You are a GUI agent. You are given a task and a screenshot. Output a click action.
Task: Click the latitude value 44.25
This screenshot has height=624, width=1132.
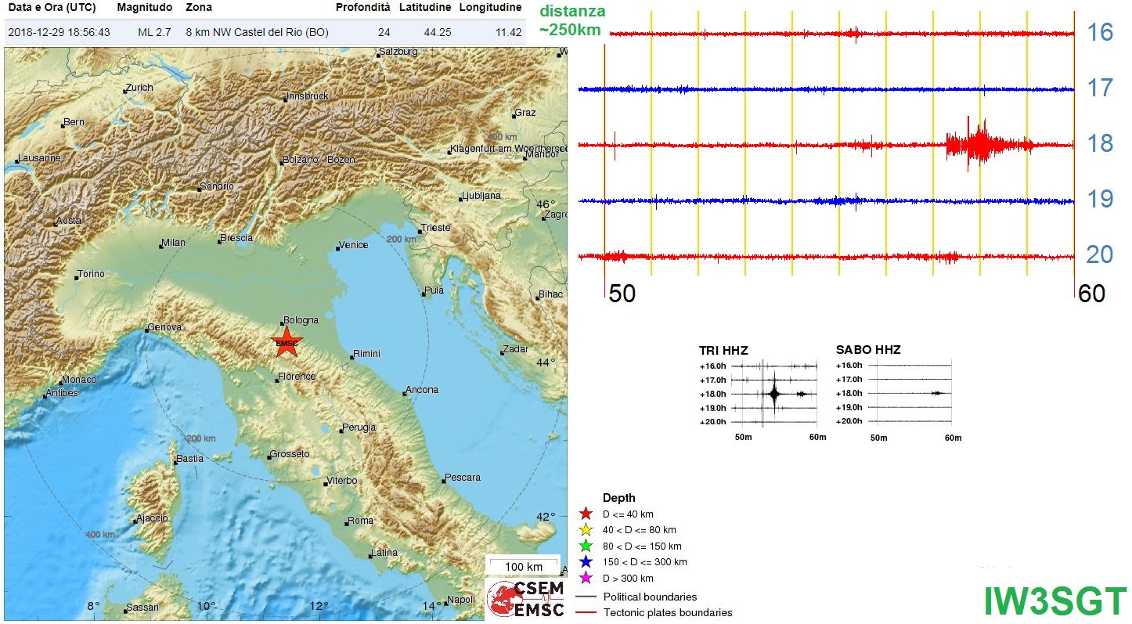coord(438,32)
